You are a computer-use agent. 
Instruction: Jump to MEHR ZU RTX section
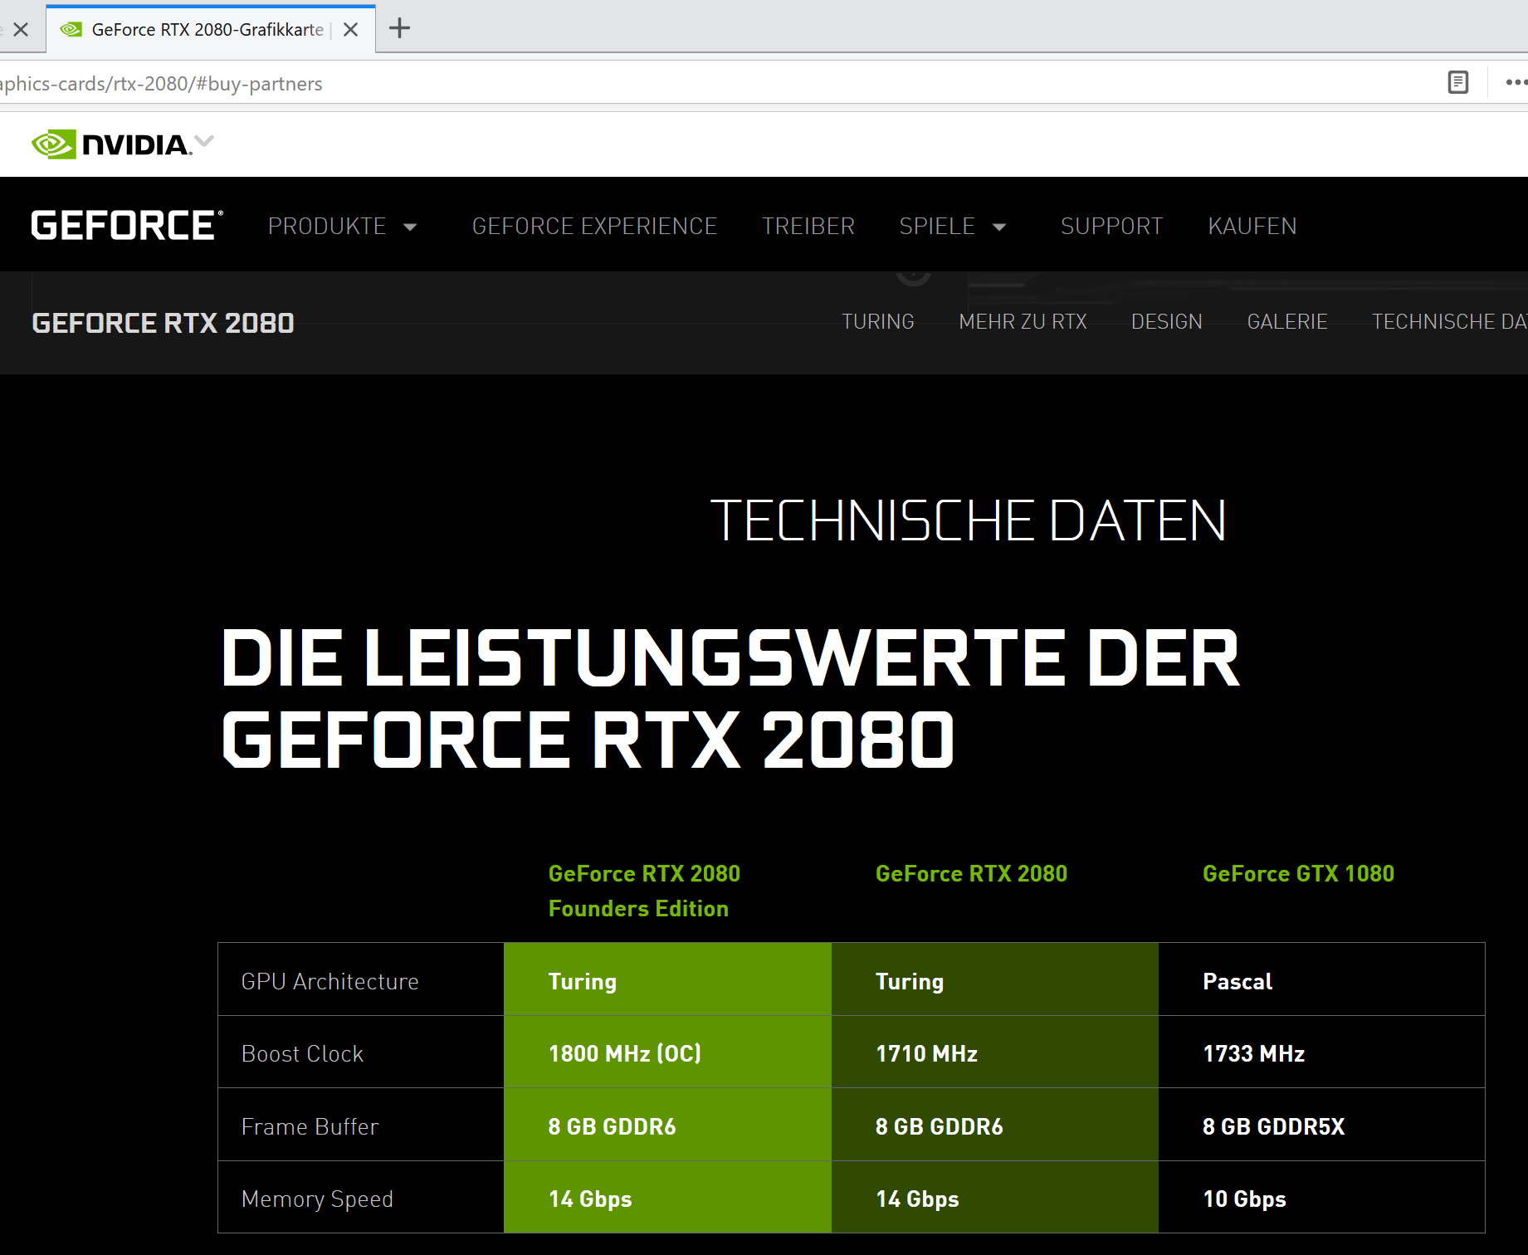(1023, 322)
